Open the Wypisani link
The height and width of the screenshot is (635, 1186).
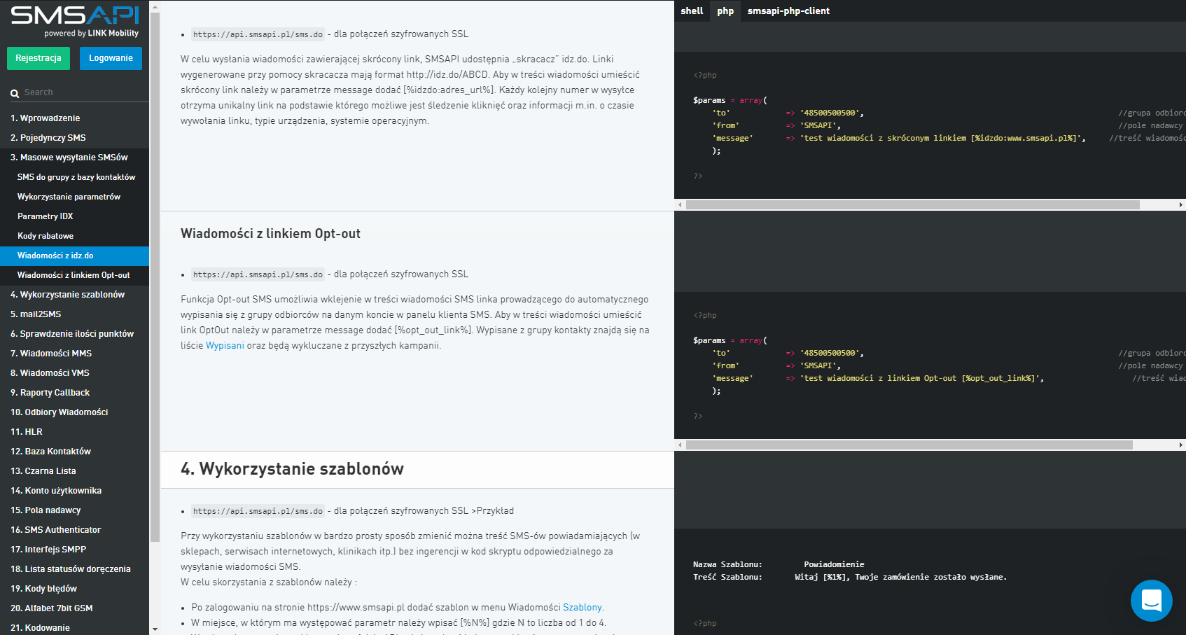point(225,345)
